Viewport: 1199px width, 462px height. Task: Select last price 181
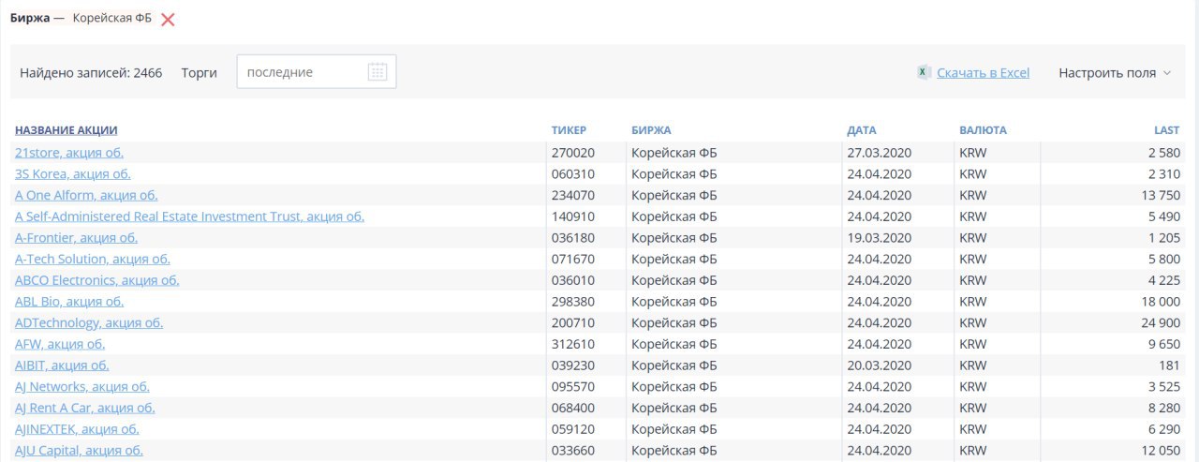pos(1171,365)
